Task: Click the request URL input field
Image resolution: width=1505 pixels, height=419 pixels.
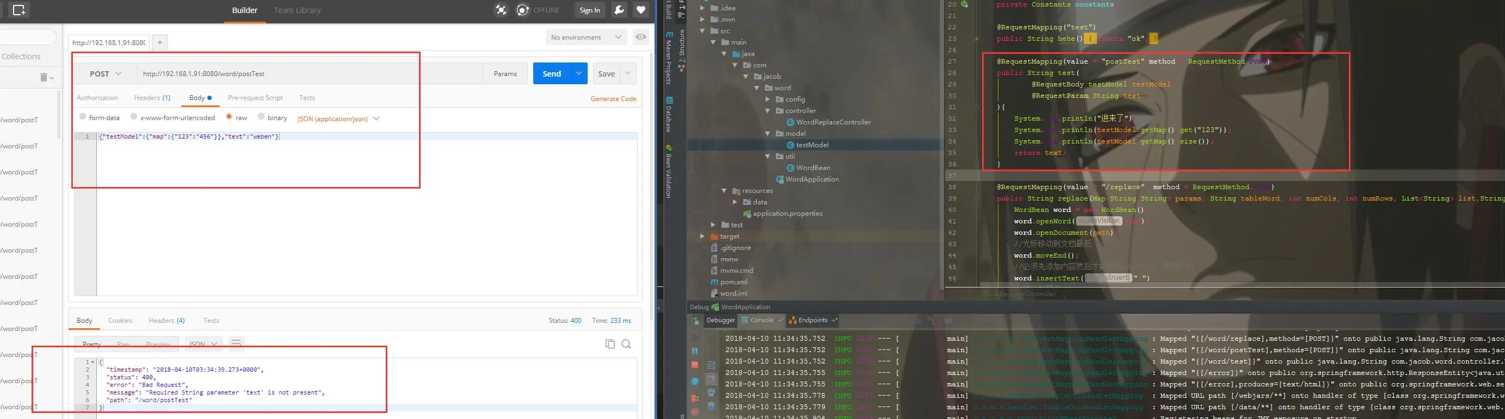Action: pos(310,73)
